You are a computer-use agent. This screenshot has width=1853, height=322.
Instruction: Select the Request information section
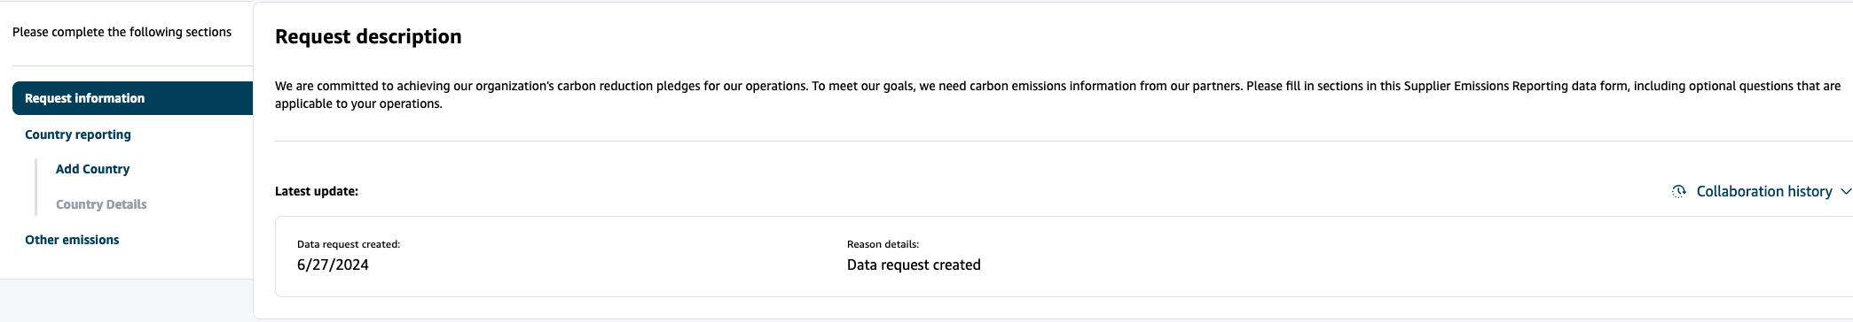[x=132, y=98]
